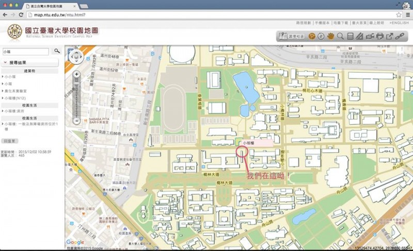Click the NTU university logo emblem
413x251 pixels.
click(14, 31)
